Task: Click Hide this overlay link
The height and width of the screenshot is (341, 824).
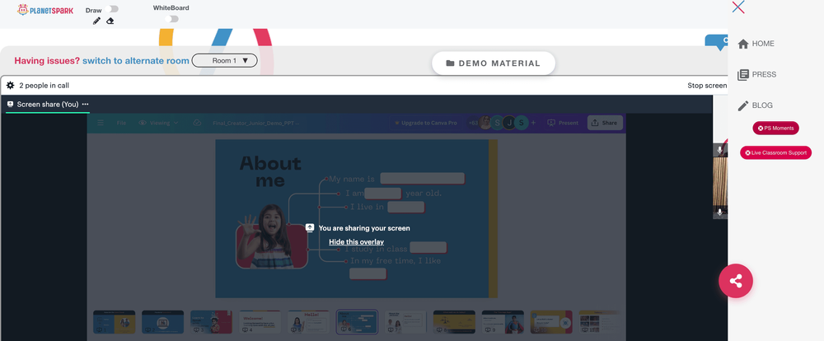Action: pyautogui.click(x=356, y=241)
